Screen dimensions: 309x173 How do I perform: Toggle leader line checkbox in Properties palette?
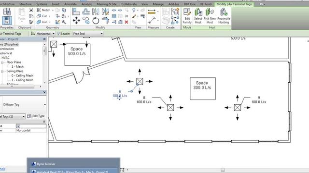pyautogui.click(x=18, y=126)
